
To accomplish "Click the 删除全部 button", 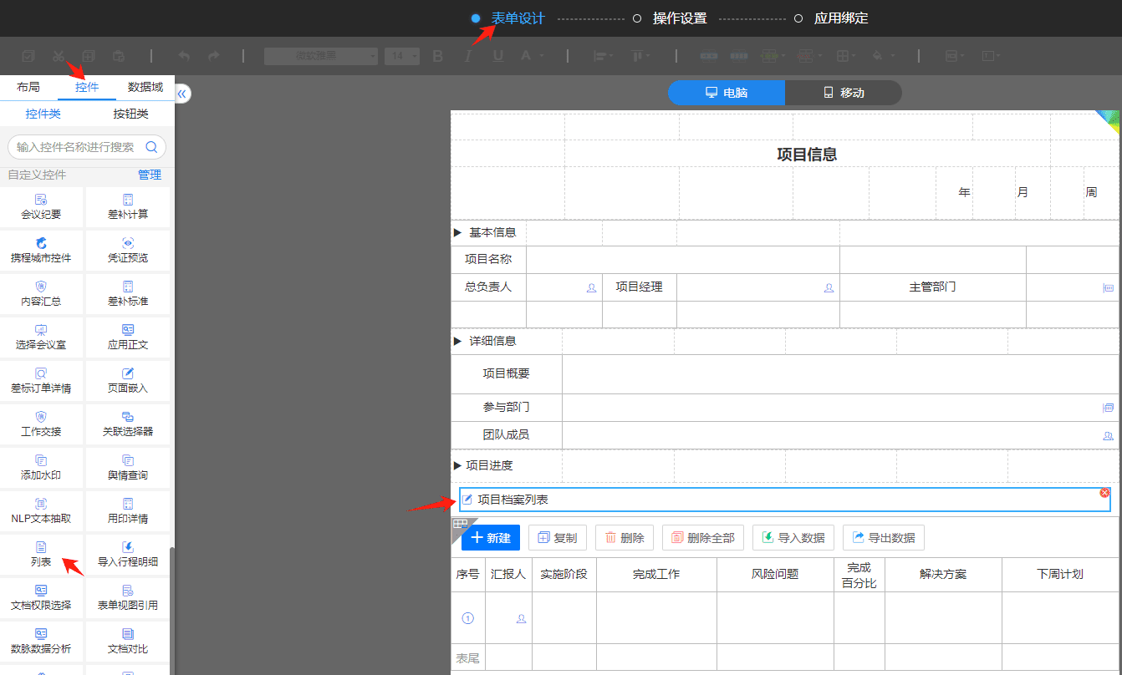I will pos(703,537).
